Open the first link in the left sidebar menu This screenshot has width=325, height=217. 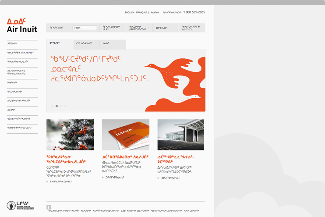12,43
